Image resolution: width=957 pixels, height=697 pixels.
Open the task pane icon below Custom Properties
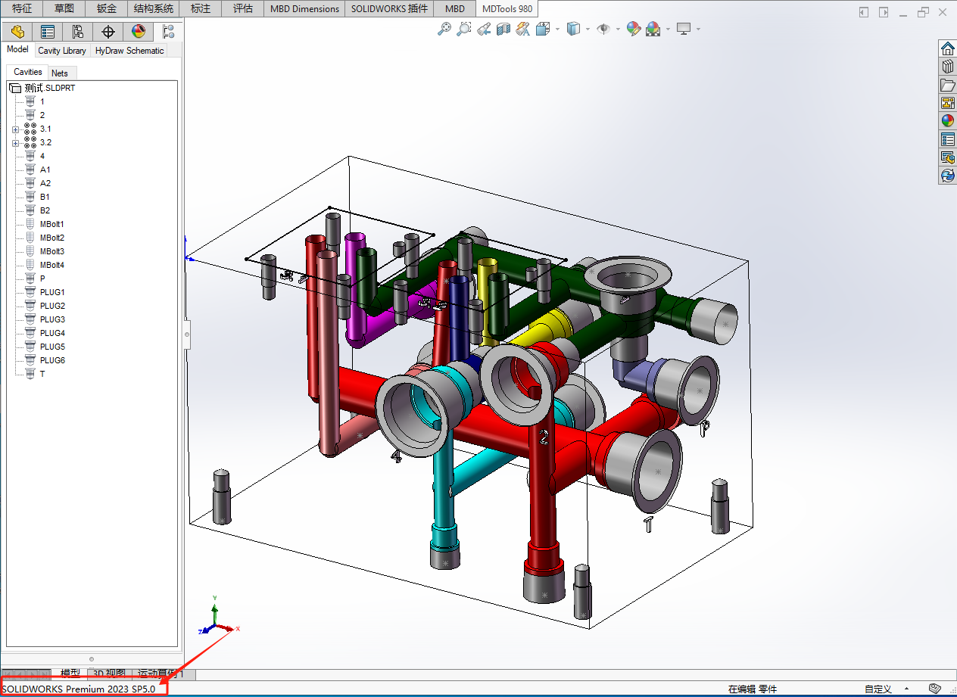coord(948,157)
